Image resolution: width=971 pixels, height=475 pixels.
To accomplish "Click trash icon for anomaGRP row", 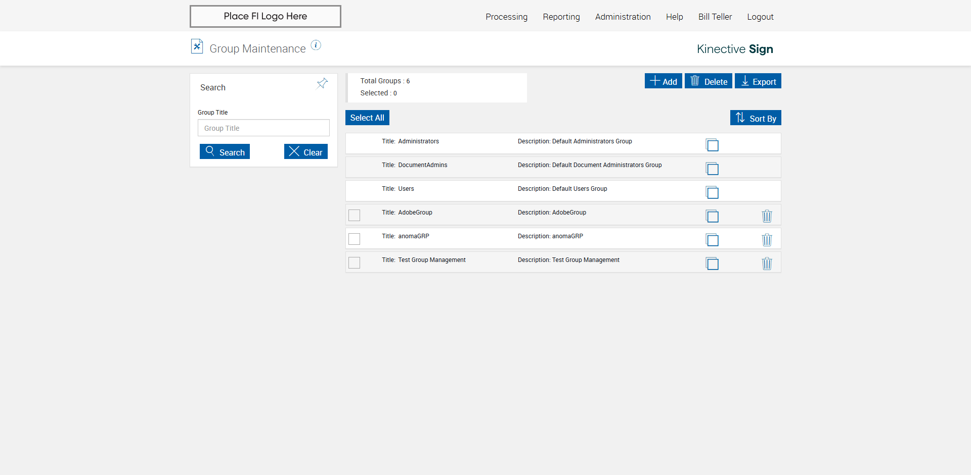I will pyautogui.click(x=767, y=240).
